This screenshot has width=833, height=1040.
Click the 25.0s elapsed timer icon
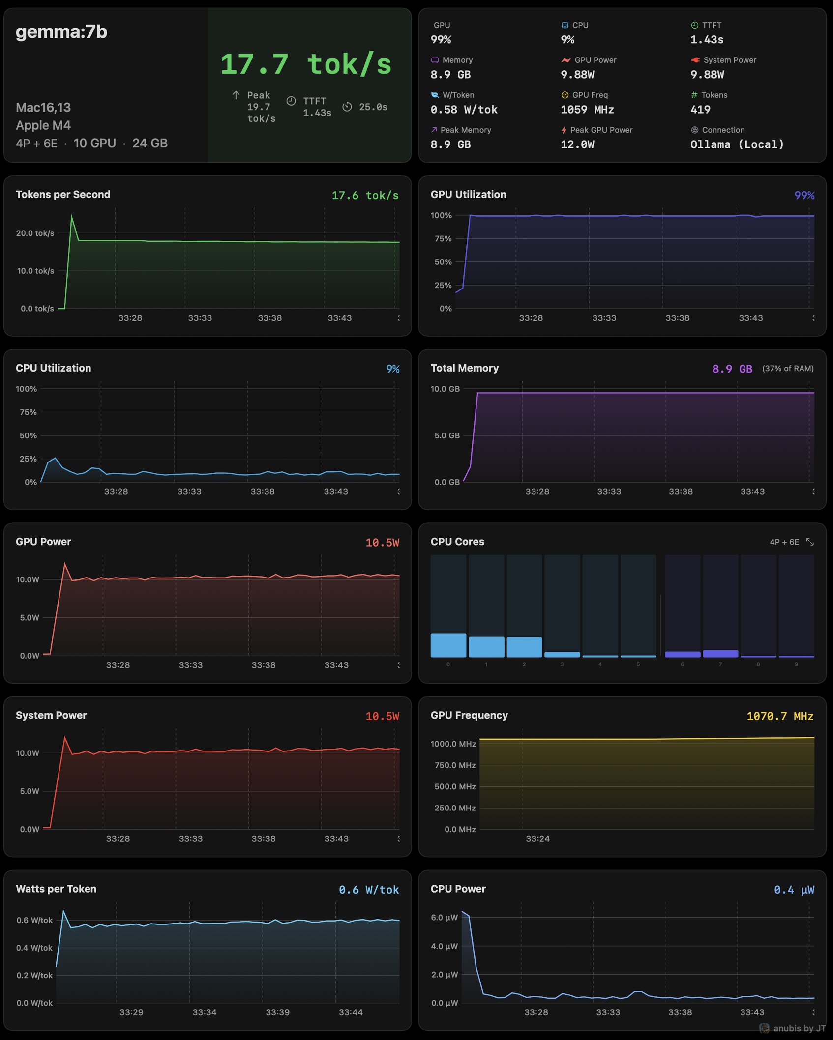[x=347, y=107]
